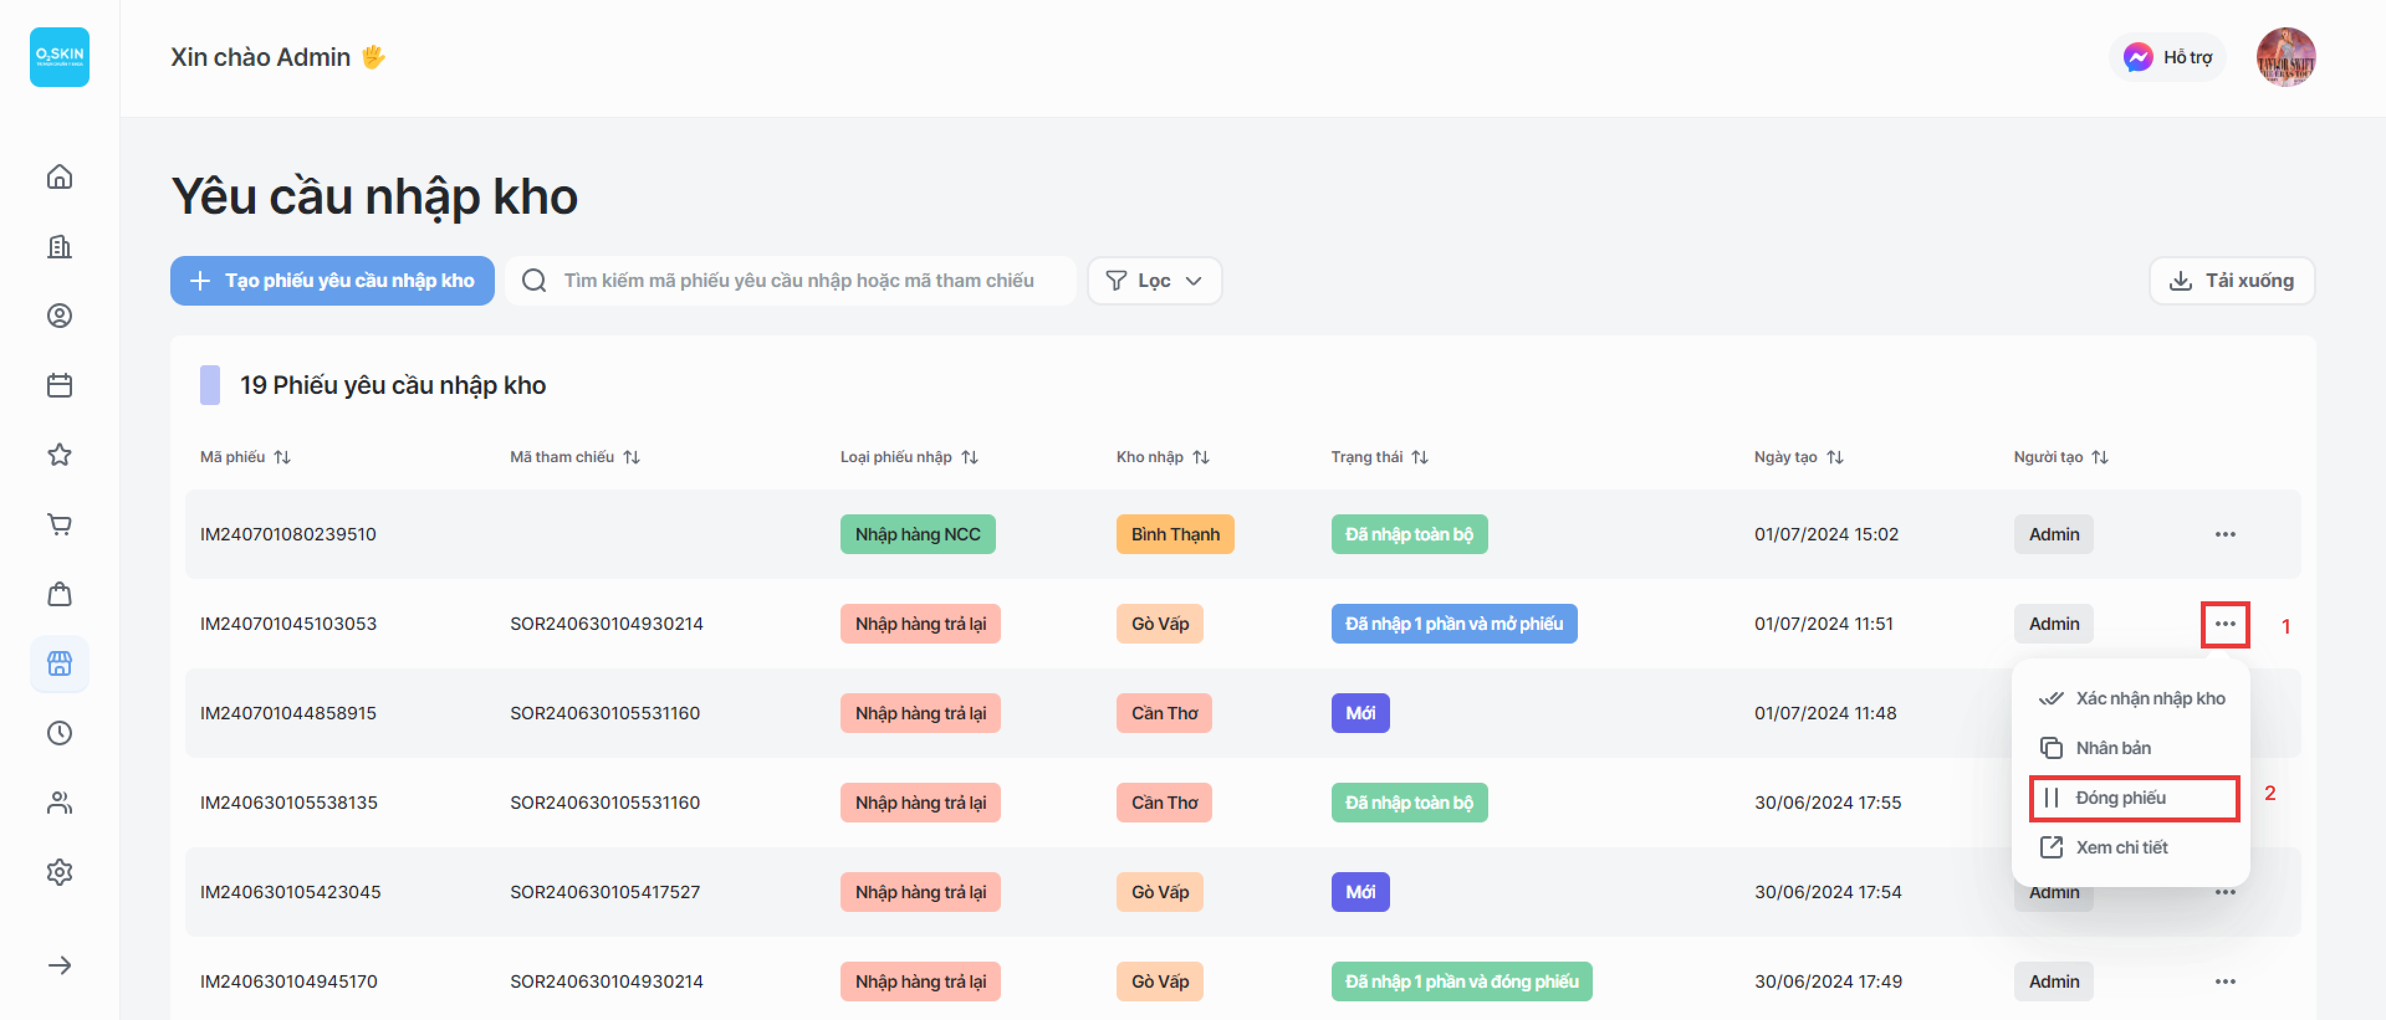The width and height of the screenshot is (2386, 1020).
Task: Click the building icon in sidebar
Action: click(x=59, y=246)
